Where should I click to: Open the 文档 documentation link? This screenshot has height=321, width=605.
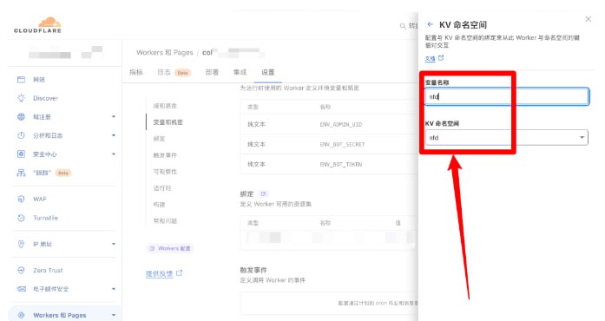click(x=430, y=59)
